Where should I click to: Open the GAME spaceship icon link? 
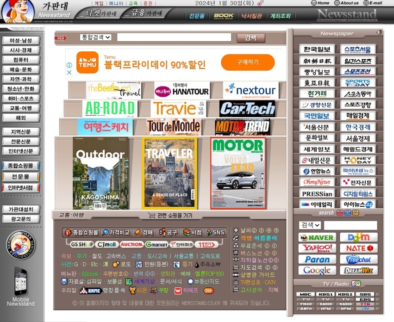[90, 291]
